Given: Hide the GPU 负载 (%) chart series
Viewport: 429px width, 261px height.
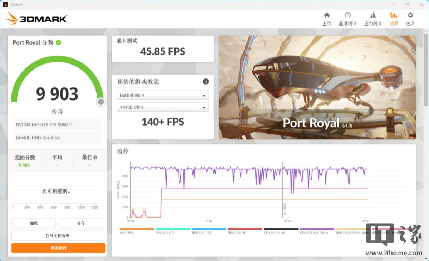Looking at the screenshot, I should (x=245, y=231).
